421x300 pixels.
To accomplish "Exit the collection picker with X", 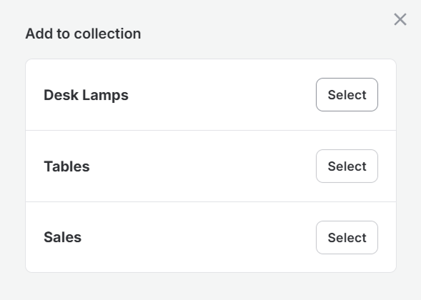I will (x=400, y=19).
